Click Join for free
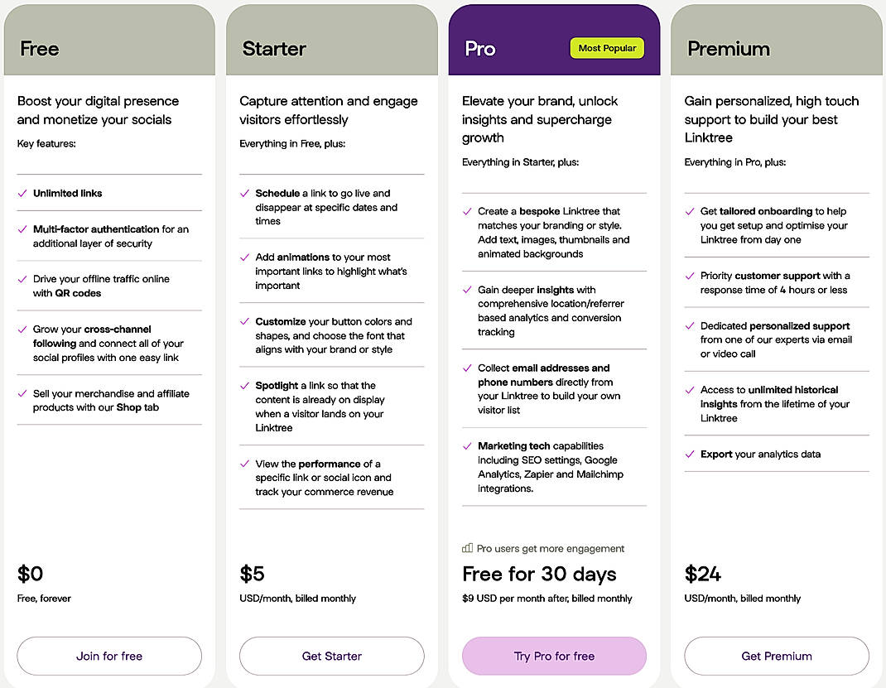The width and height of the screenshot is (886, 688). click(x=108, y=656)
